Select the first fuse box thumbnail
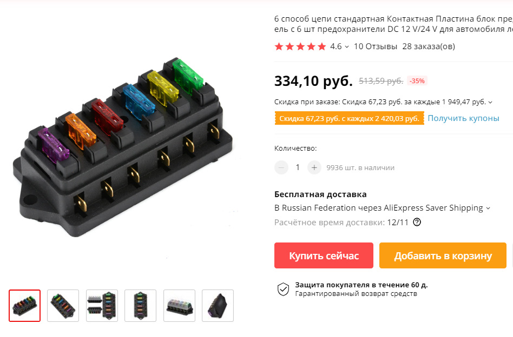 pos(24,306)
